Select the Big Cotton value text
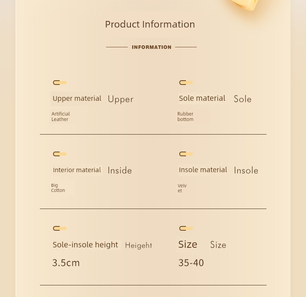This screenshot has height=297, width=306. click(58, 188)
